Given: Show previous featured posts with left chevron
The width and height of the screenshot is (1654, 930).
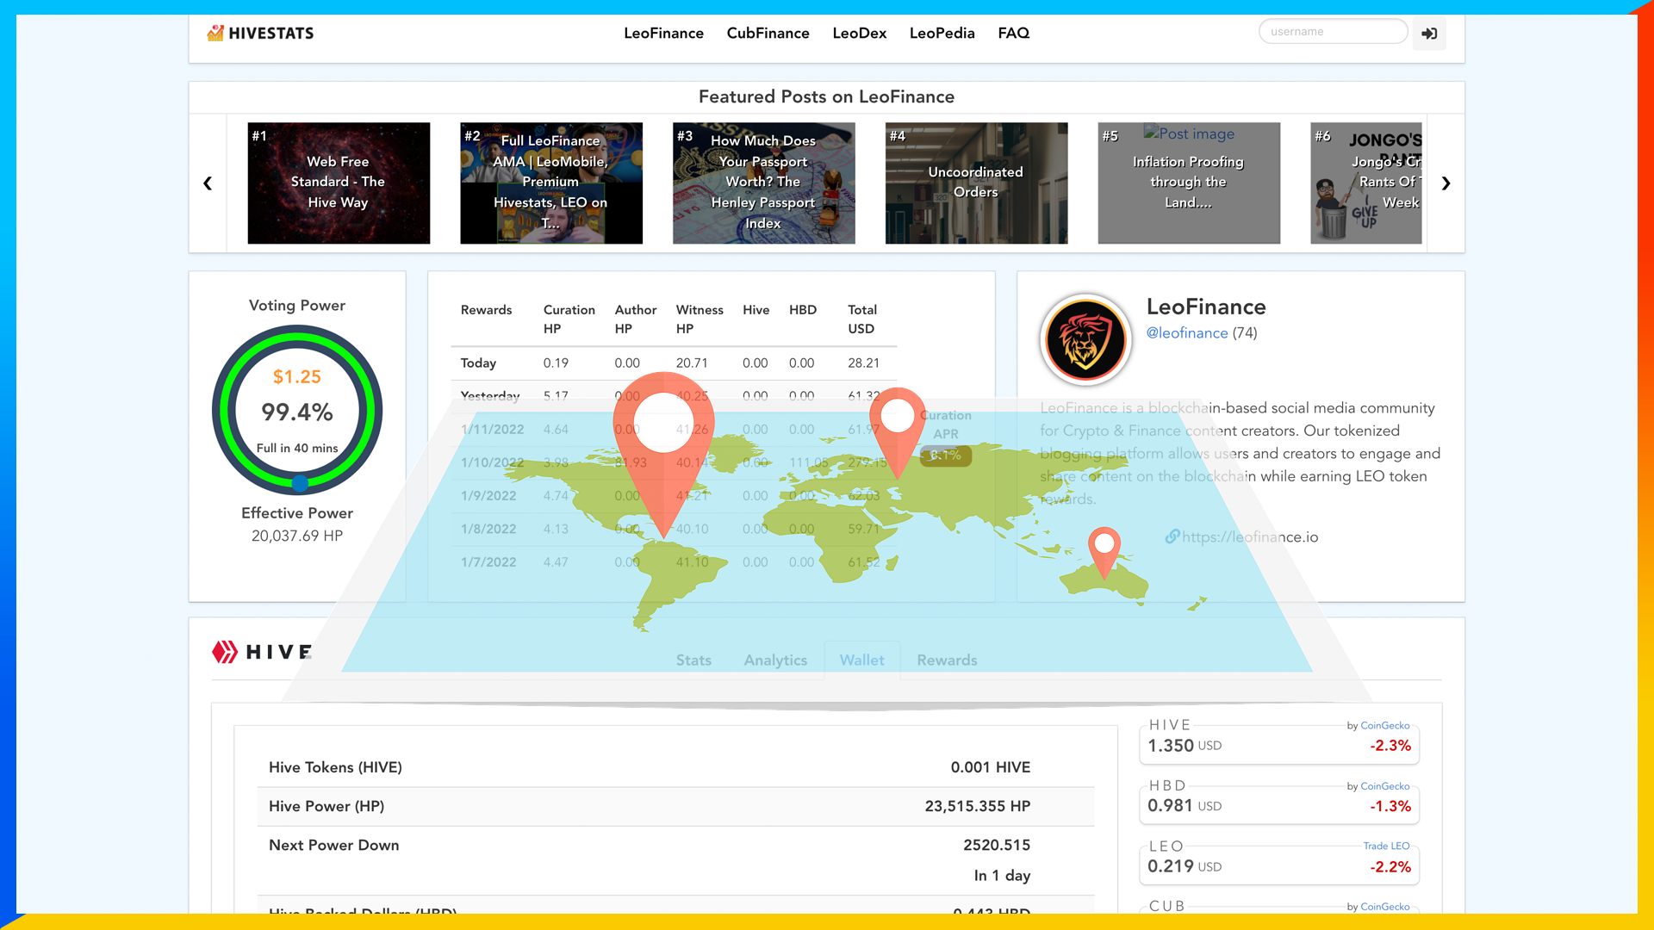Looking at the screenshot, I should pos(208,183).
